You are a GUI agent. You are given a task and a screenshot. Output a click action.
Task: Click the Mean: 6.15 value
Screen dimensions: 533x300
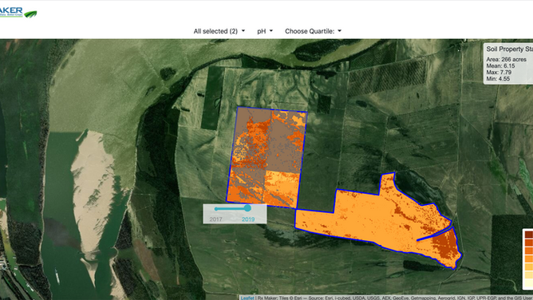(500, 66)
